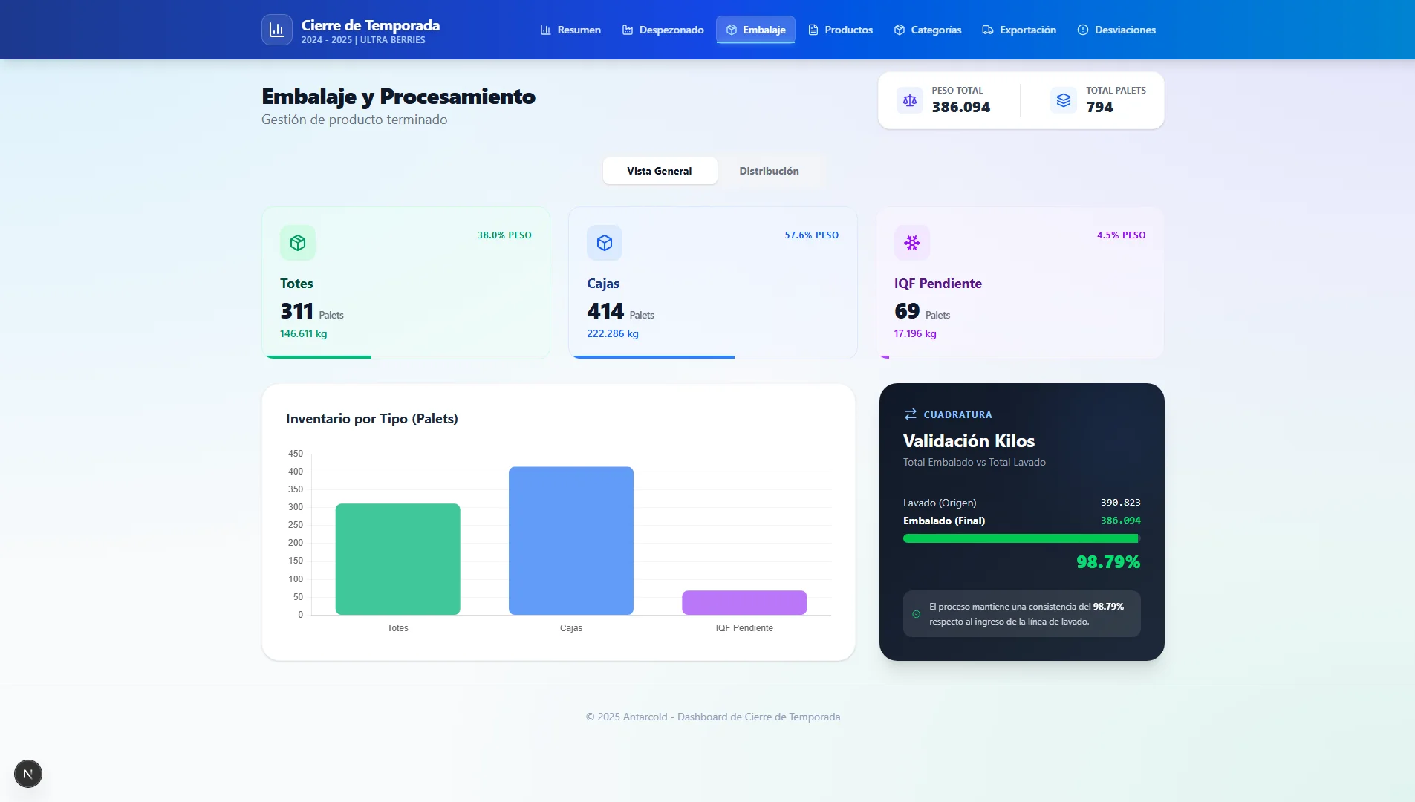Navigate to Categorías
1415x802 pixels.
coord(927,30)
